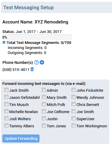Image resolution: width=112 pixels, height=149 pixels.
Task: Enable SuperUser forwarding checkbox
Action: [x=73, y=118]
